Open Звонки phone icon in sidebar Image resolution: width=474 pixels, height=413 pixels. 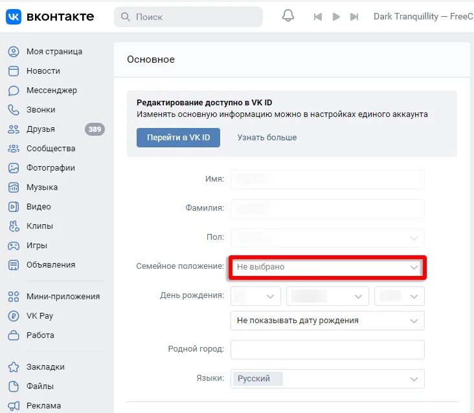[14, 110]
